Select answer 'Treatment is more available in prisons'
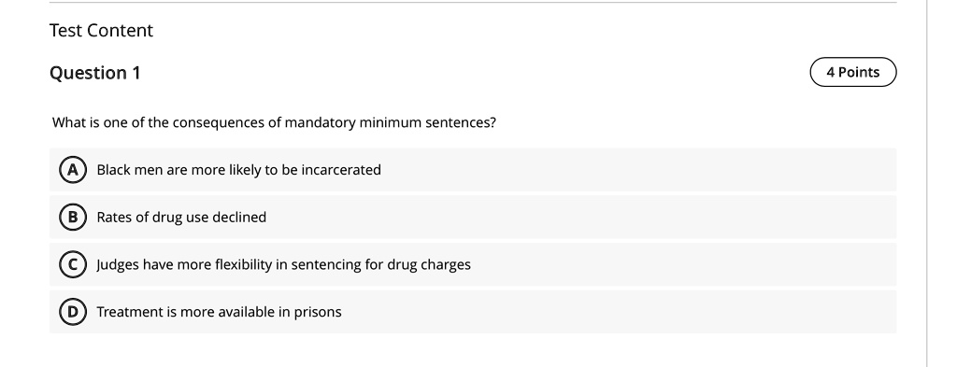The width and height of the screenshot is (957, 367). point(473,312)
